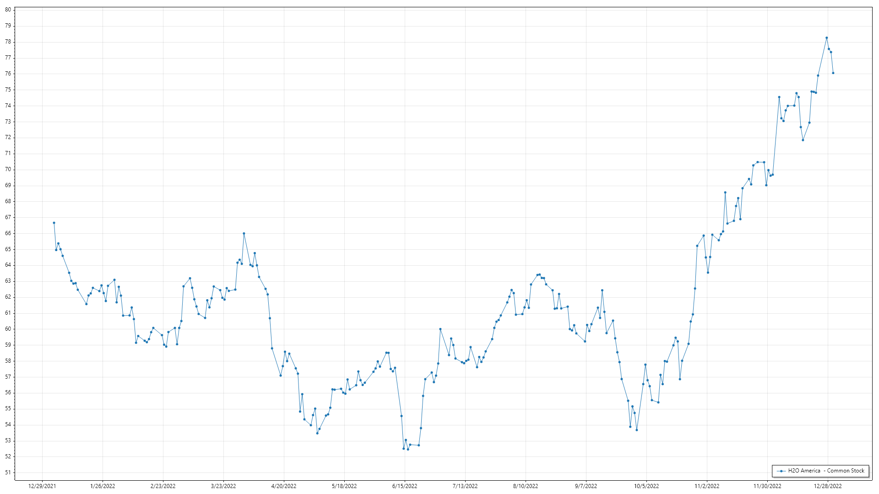Click the first data point of the series
Image resolution: width=879 pixels, height=494 pixels.
click(x=54, y=223)
